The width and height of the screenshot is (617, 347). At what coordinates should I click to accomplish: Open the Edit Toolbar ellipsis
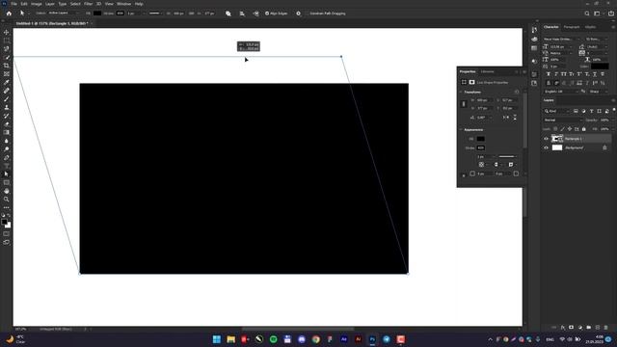7,207
